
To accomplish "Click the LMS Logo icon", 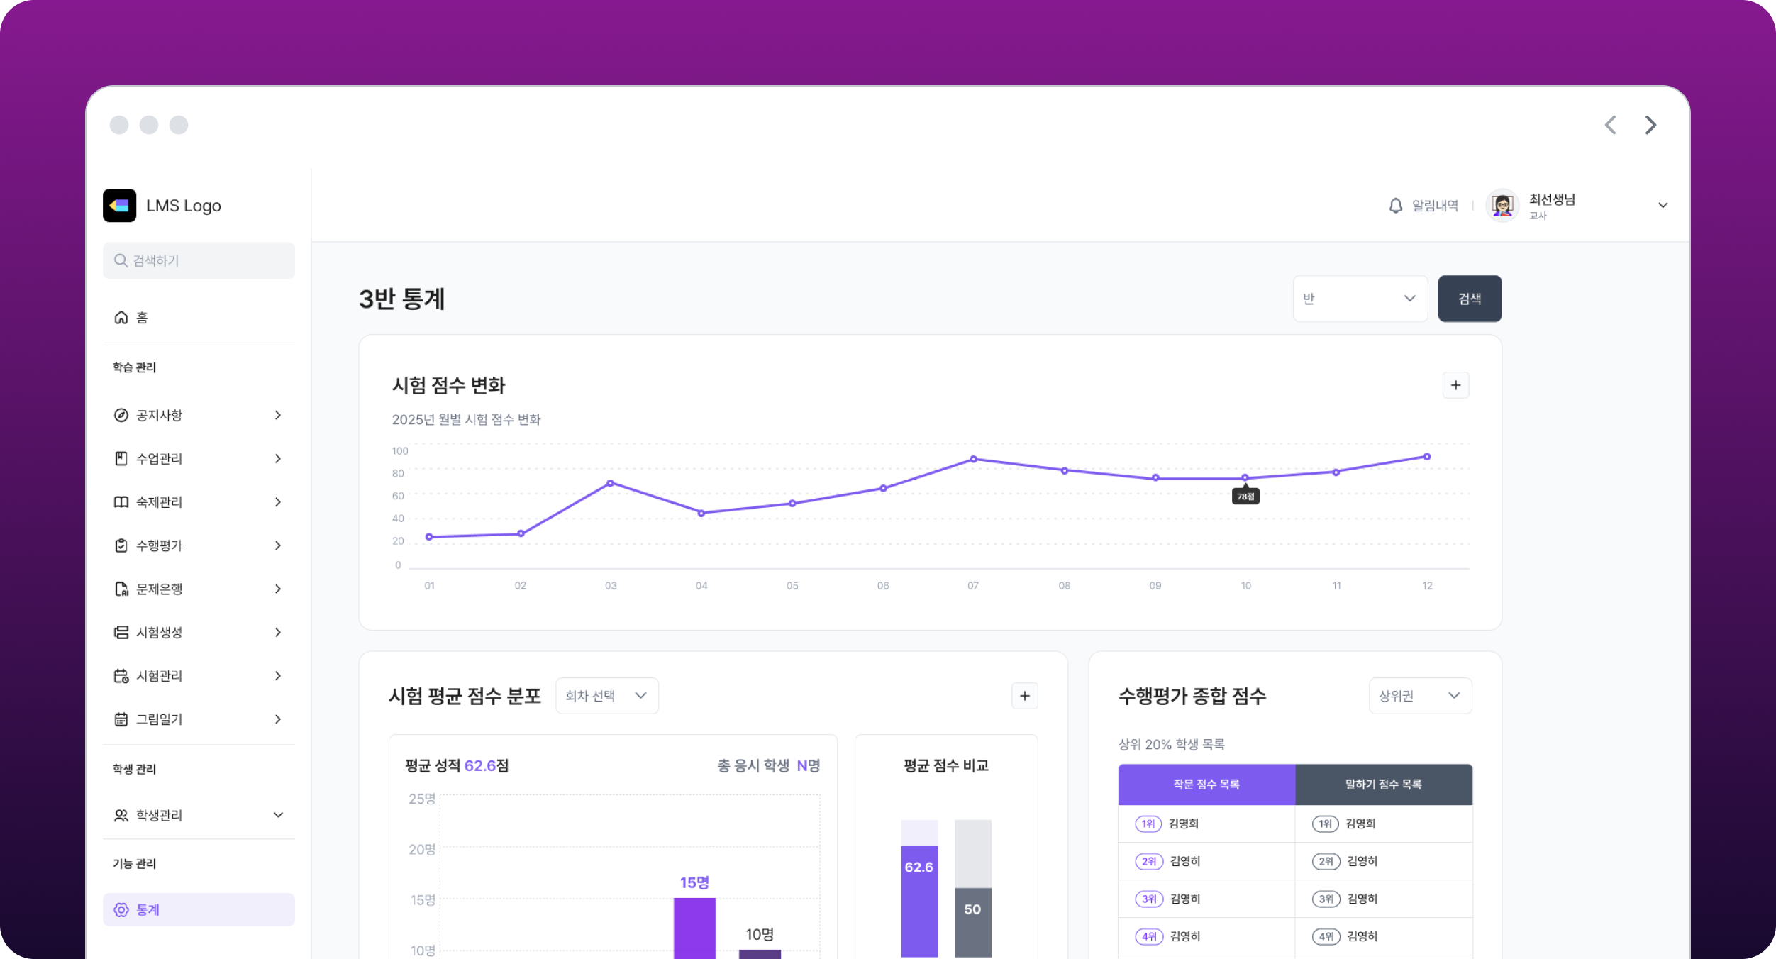I will [119, 206].
